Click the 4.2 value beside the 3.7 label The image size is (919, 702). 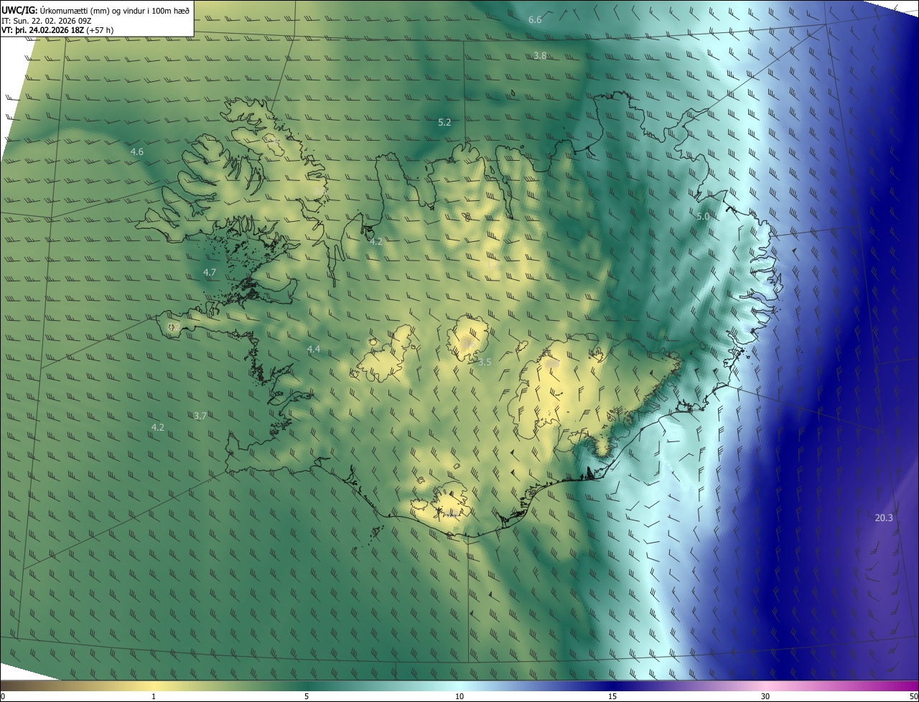(157, 427)
